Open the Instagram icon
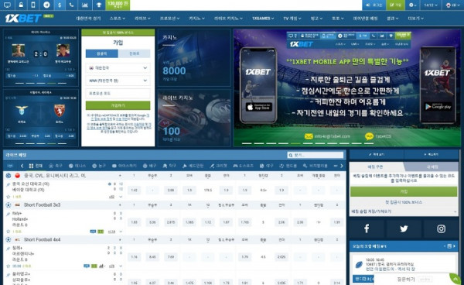The height and width of the screenshot is (285, 464). (442, 228)
